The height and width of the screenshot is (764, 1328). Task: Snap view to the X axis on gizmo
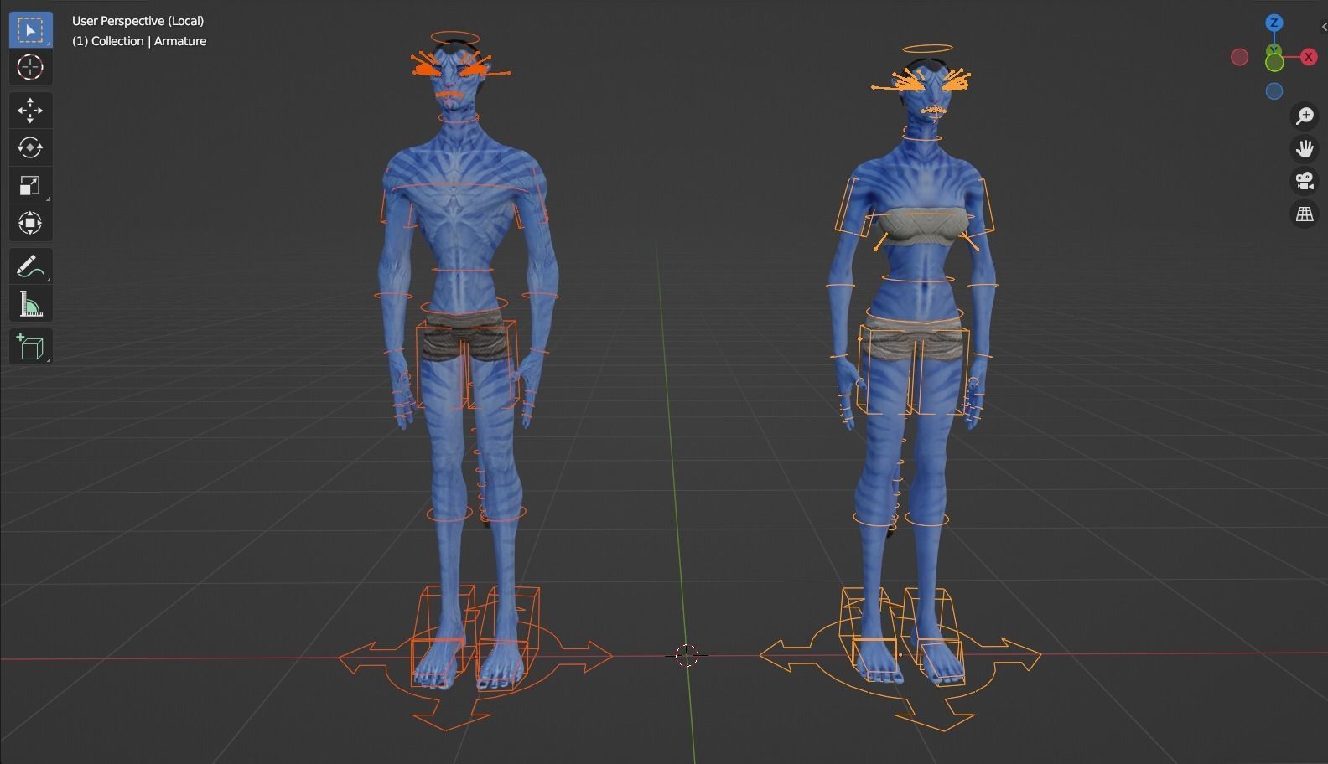click(x=1309, y=57)
